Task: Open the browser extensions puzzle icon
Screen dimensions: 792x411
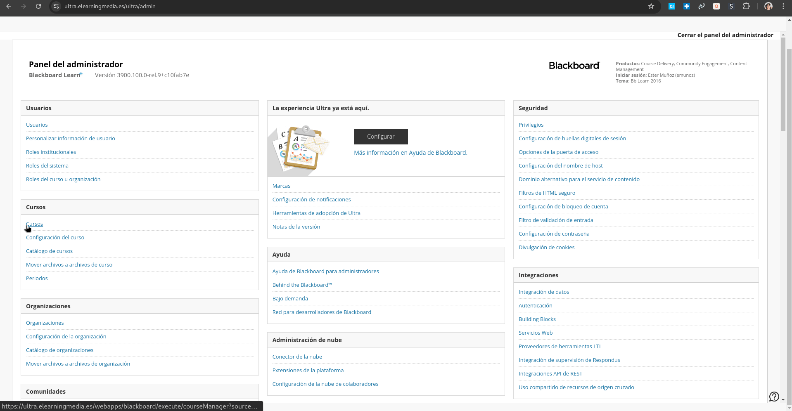Action: point(746,6)
